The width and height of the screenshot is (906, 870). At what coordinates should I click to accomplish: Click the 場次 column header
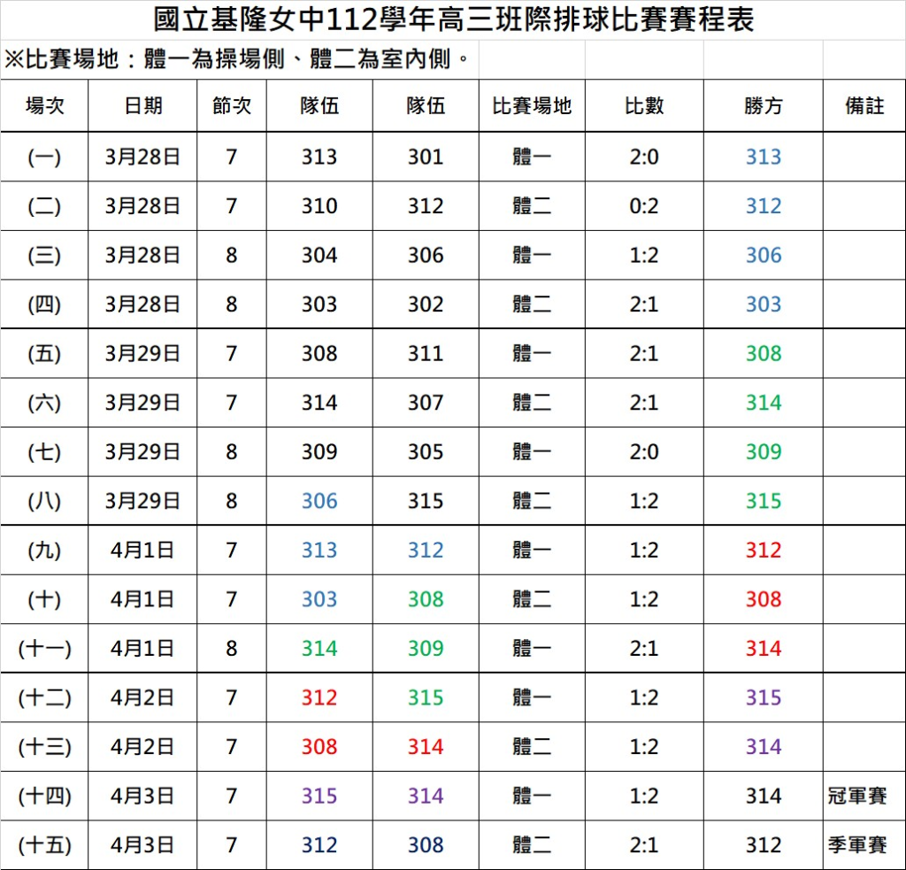(x=44, y=106)
